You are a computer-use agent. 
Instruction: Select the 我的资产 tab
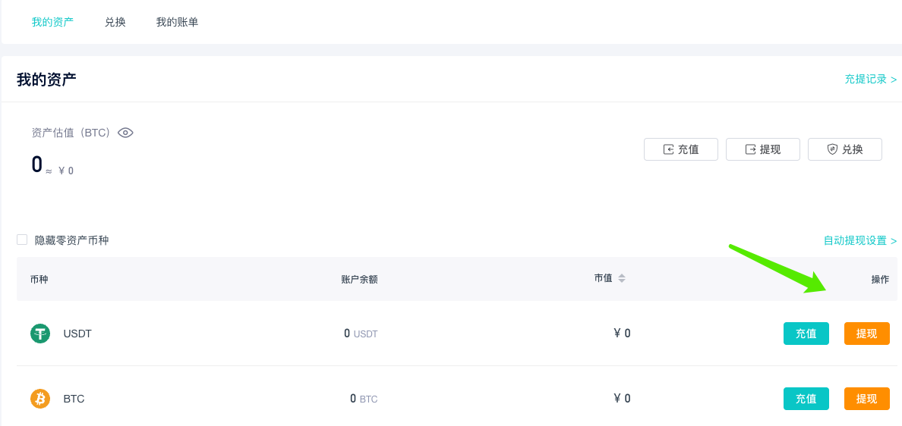pos(52,23)
